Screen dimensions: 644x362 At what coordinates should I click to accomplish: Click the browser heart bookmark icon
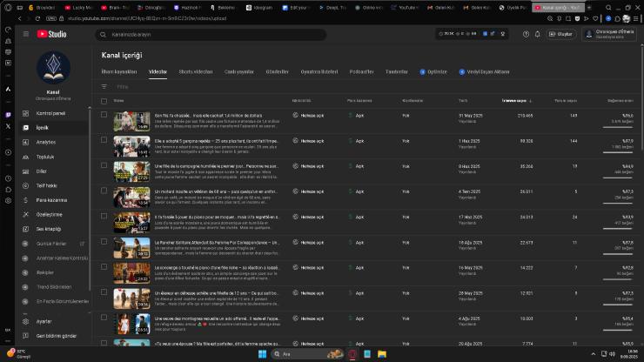[x=595, y=18]
